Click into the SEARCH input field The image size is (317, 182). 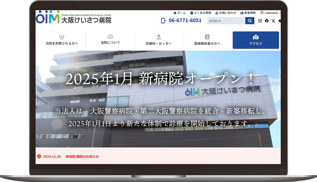click(225, 21)
